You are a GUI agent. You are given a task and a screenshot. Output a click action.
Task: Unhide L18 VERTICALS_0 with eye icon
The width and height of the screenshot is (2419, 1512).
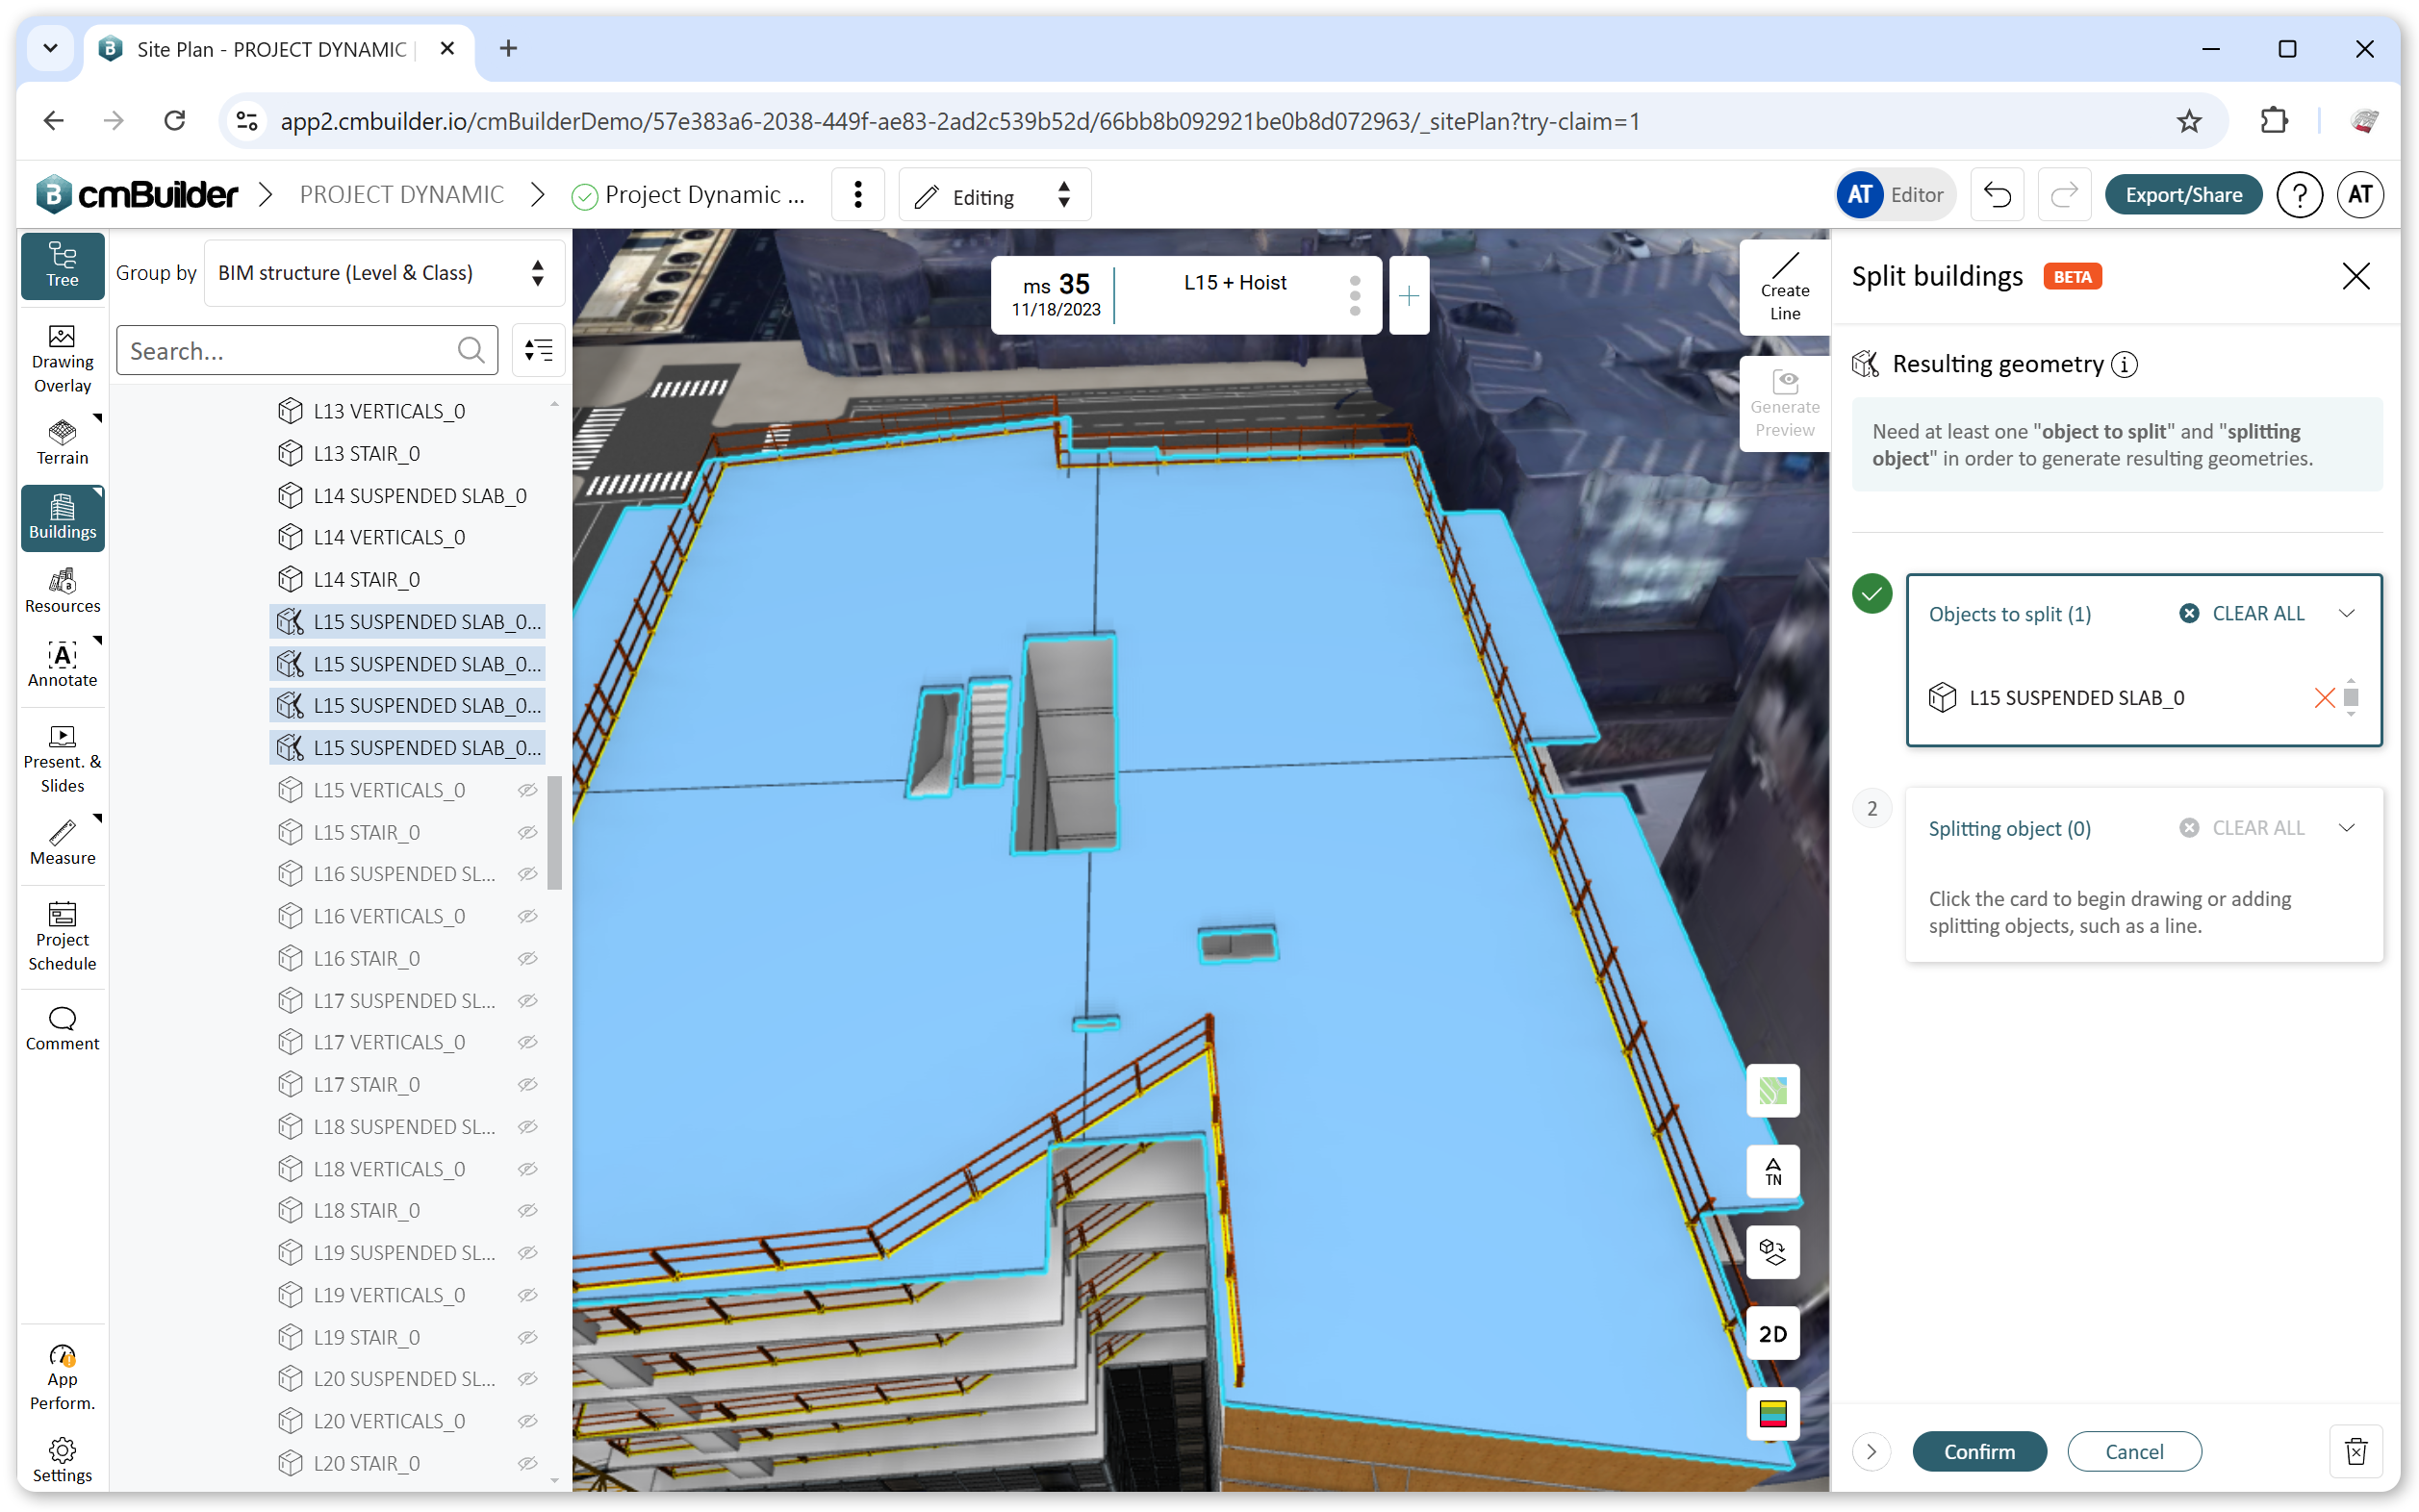pos(527,1169)
